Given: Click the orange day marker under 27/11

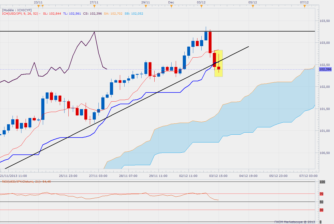Looking at the screenshot, I should pos(94,6).
